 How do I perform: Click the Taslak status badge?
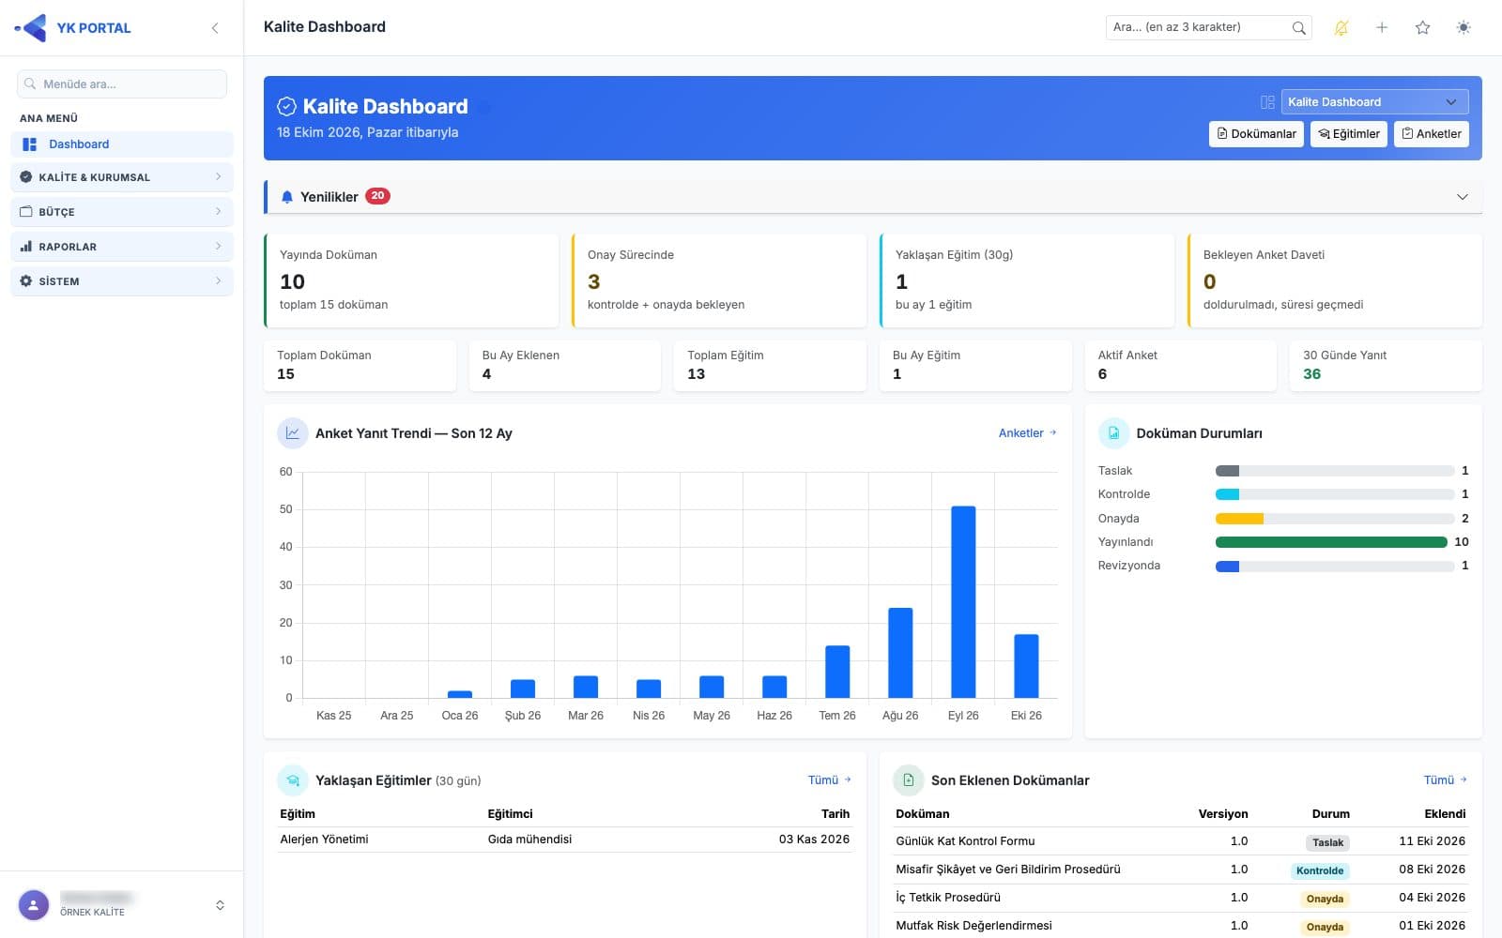(x=1327, y=842)
